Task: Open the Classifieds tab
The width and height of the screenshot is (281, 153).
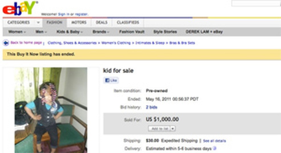Action: coord(128,22)
